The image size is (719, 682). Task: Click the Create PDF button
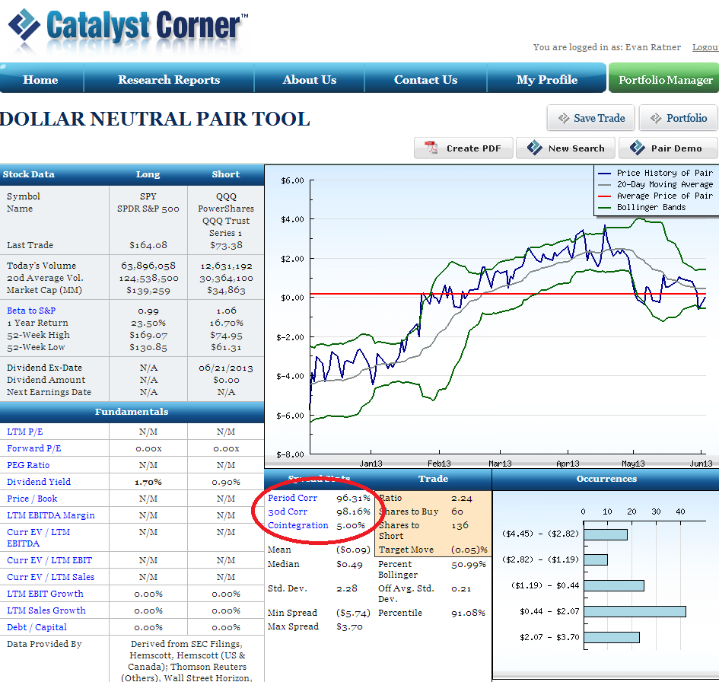point(463,148)
